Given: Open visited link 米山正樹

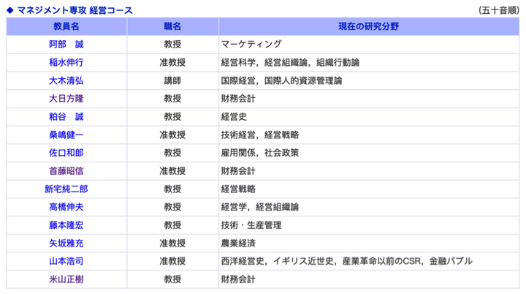Looking at the screenshot, I should pyautogui.click(x=66, y=279).
